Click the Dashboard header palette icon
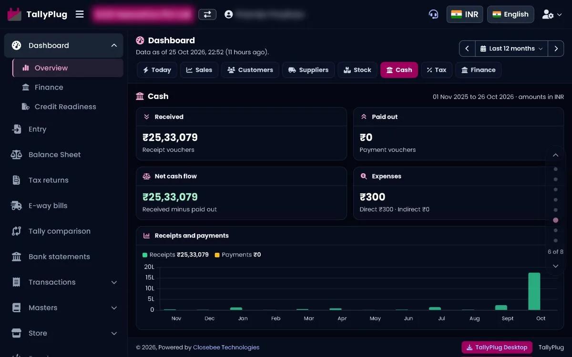Viewport: 572px width, 357px height. coord(140,40)
